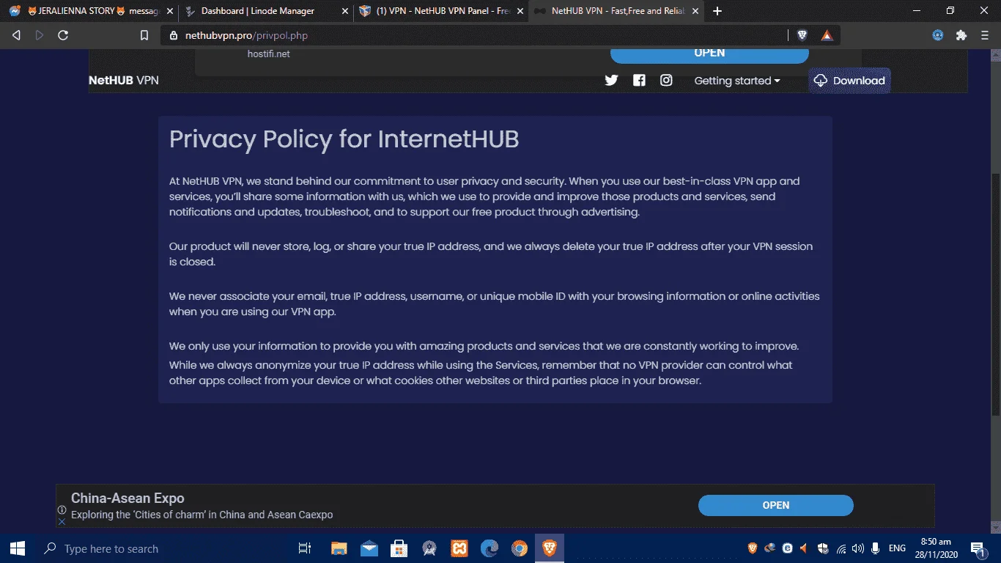
Task: Open File Explorer from taskbar
Action: 339,548
